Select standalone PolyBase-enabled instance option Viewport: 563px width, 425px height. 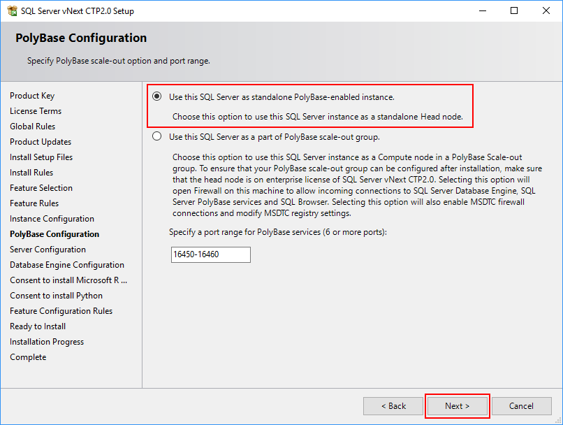coord(158,96)
